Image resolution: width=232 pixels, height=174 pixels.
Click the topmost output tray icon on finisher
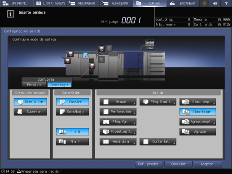[x=101, y=49]
